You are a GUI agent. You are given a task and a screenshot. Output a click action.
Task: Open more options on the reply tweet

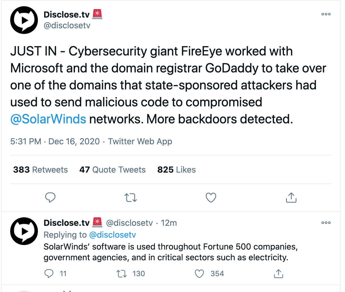point(326,223)
